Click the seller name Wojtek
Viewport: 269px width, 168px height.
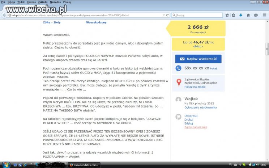(191, 99)
